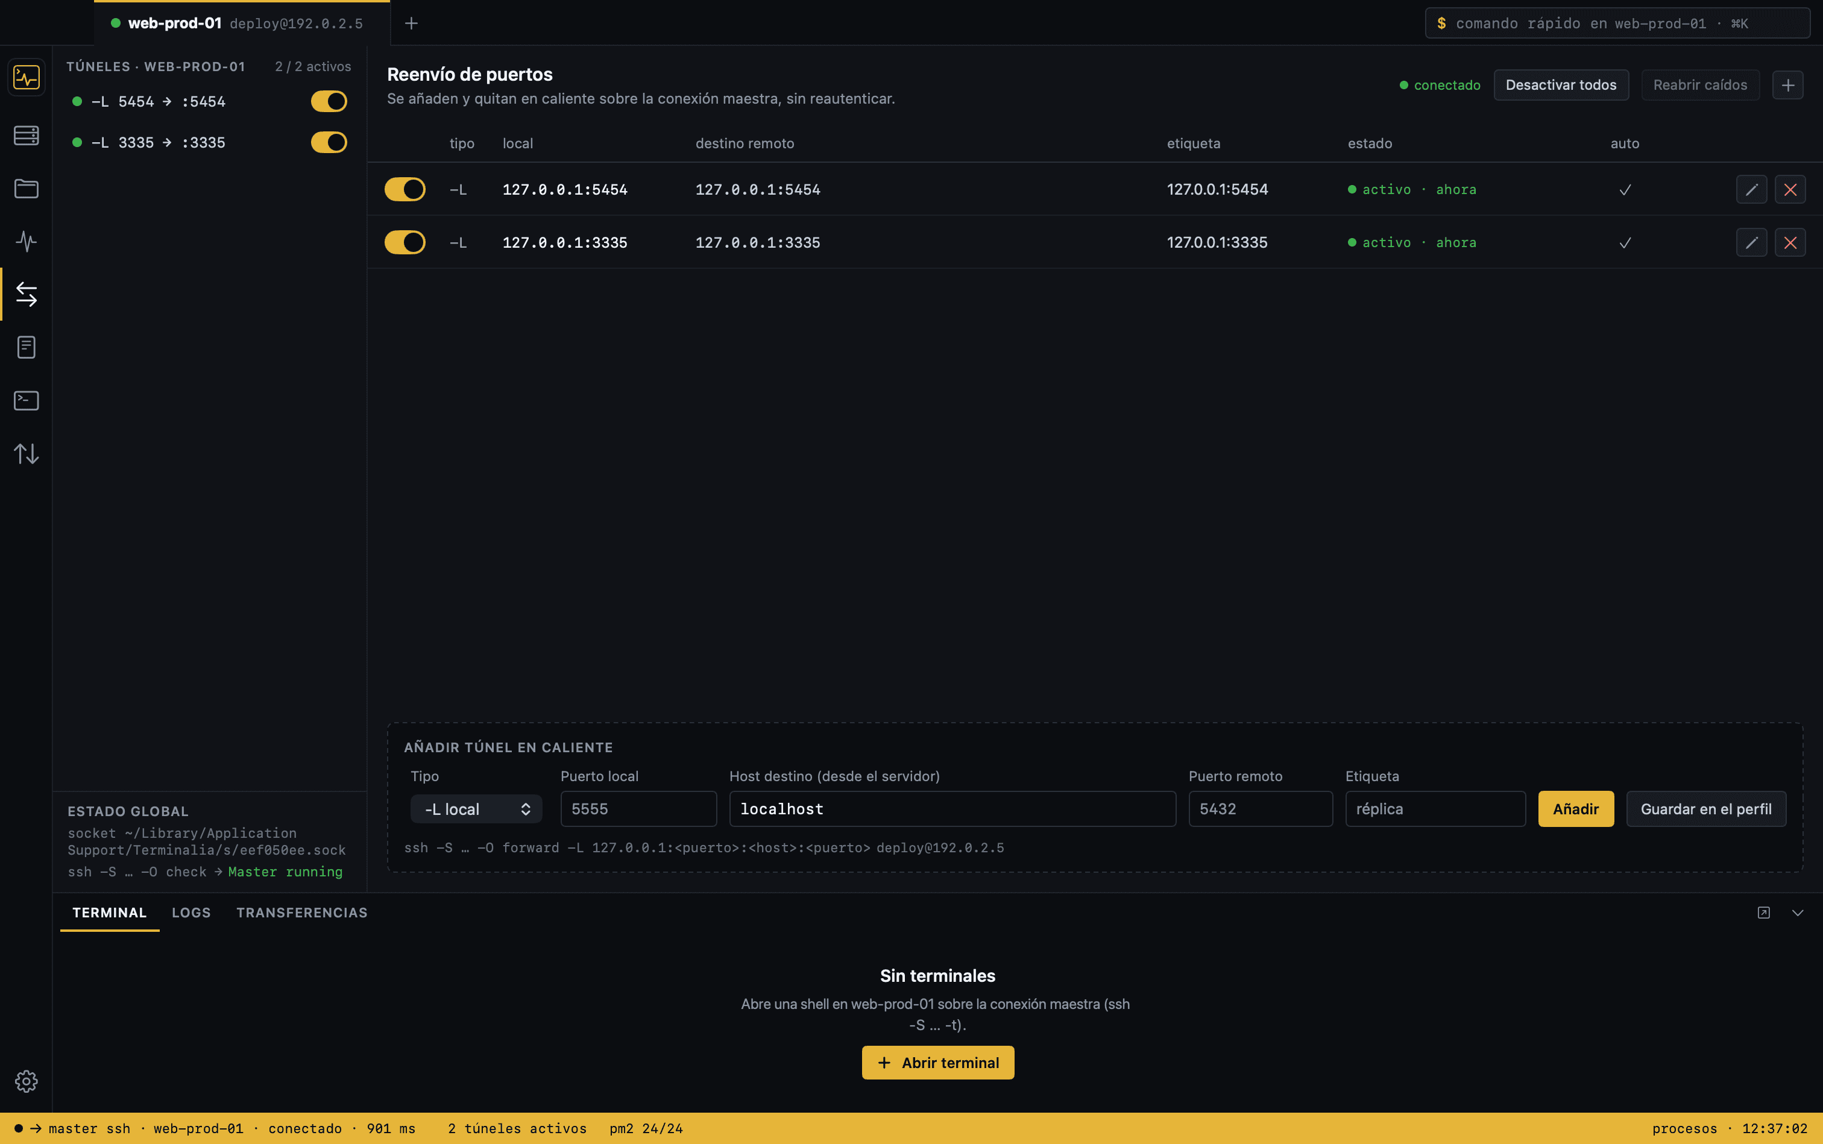
Task: Click Desactivar todos button
Action: (x=1561, y=85)
